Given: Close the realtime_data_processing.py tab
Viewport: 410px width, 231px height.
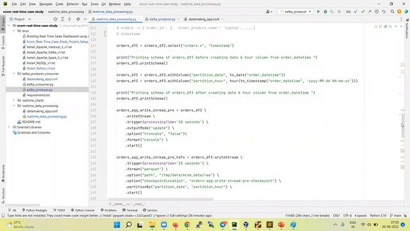Looking at the screenshot, I should [x=140, y=19].
